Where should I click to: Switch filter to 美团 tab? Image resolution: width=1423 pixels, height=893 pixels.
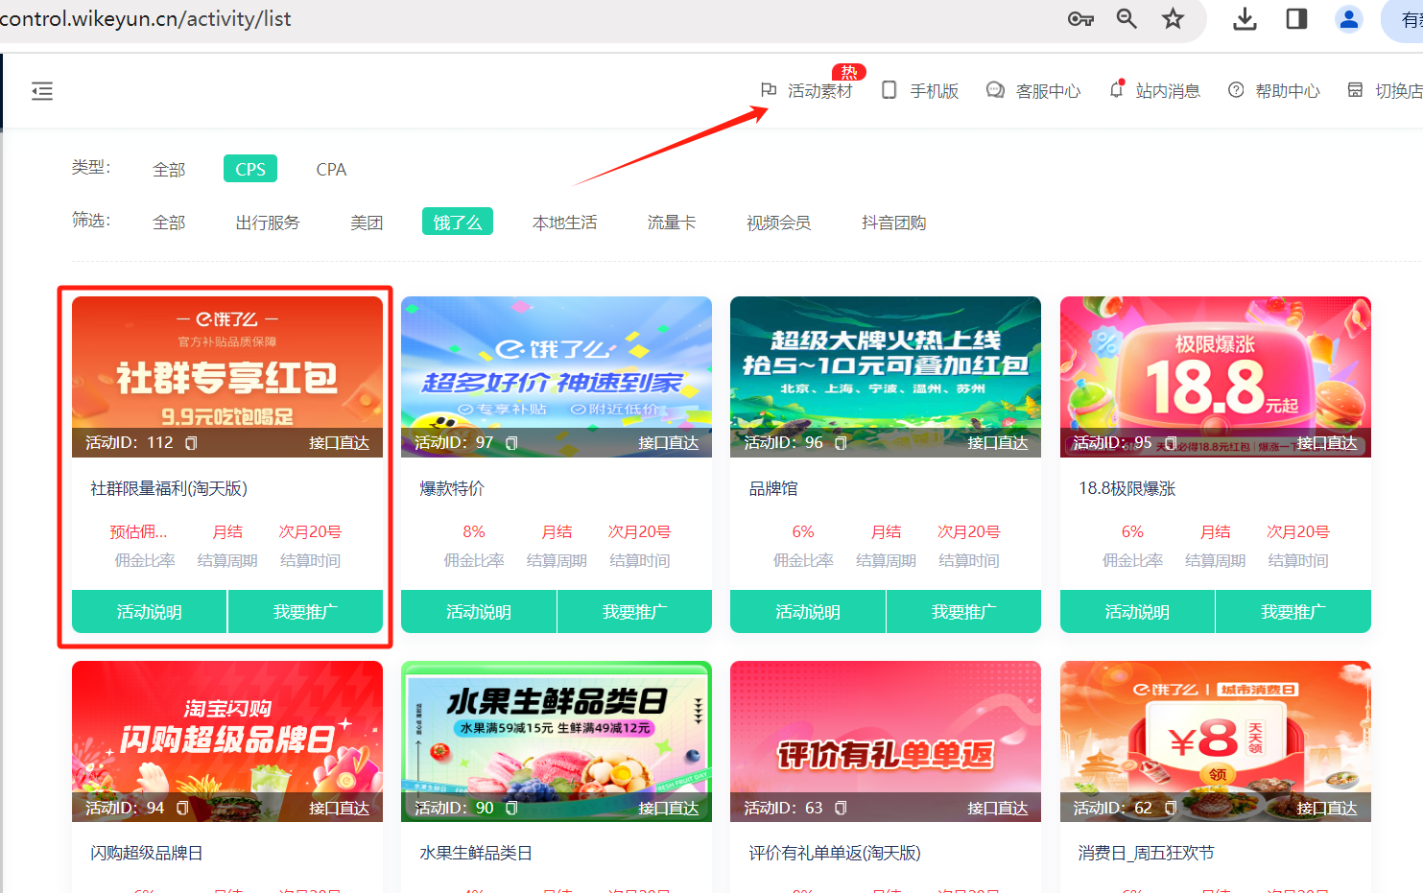click(367, 223)
